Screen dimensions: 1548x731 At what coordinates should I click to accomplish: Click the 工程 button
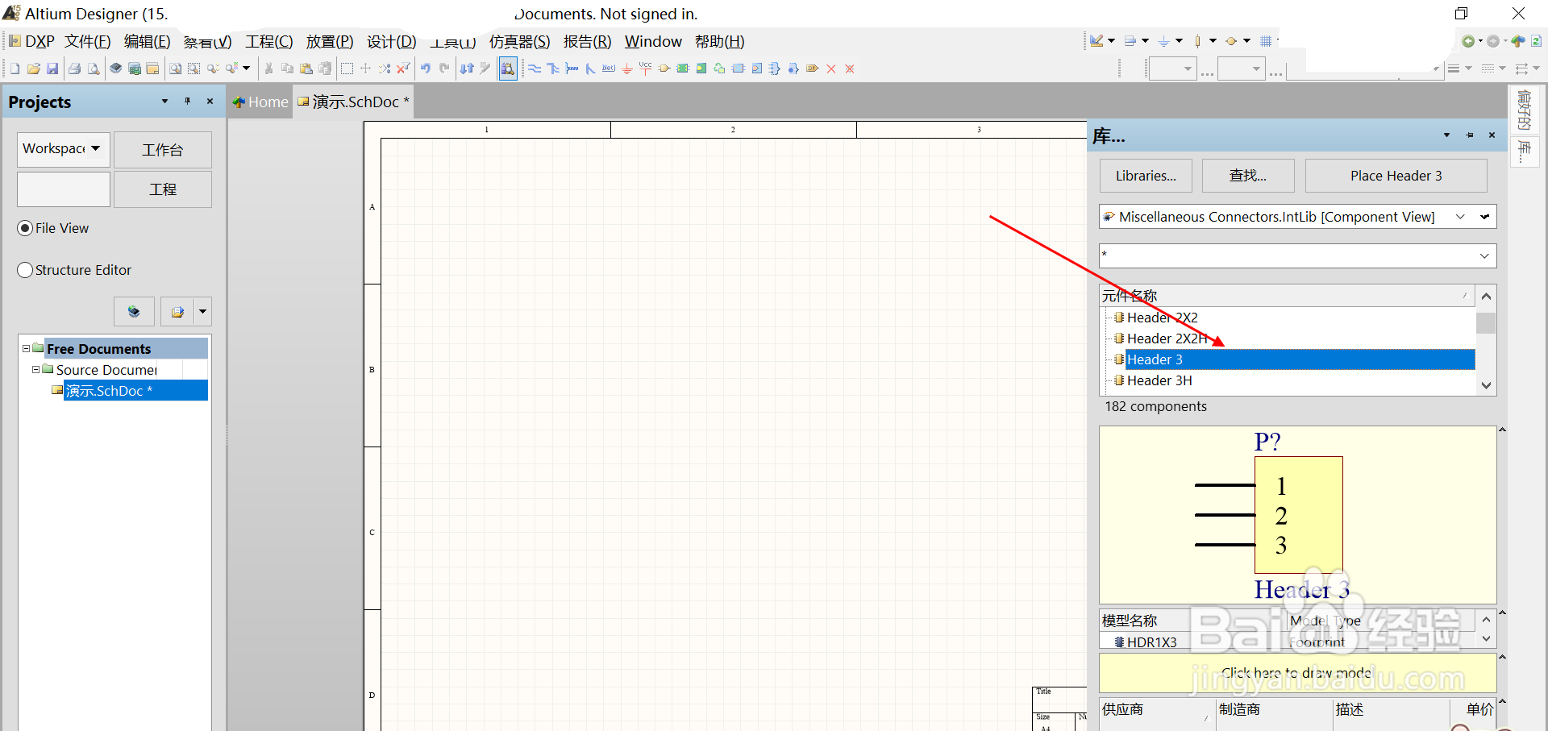(163, 189)
